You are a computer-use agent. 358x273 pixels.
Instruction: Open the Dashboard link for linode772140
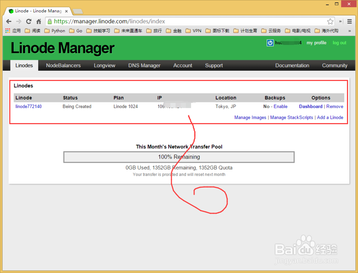(311, 106)
